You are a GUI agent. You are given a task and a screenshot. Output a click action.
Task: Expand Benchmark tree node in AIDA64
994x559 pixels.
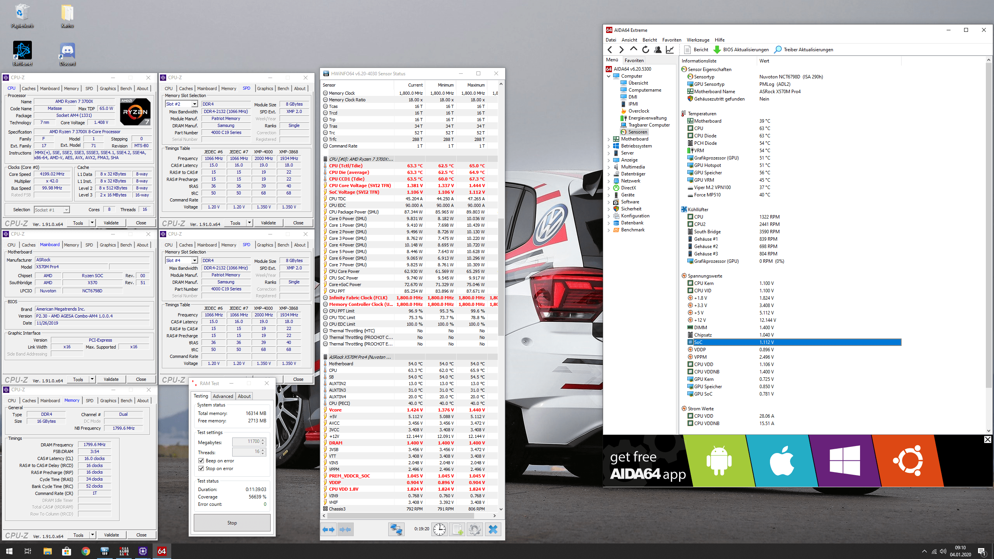(x=608, y=230)
